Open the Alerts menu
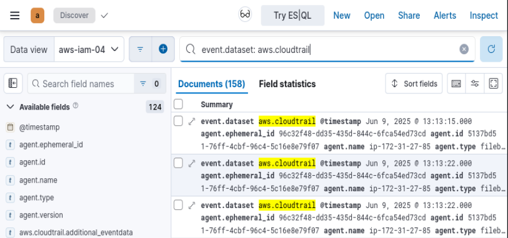Viewport: 508px width, 238px height. pyautogui.click(x=445, y=16)
